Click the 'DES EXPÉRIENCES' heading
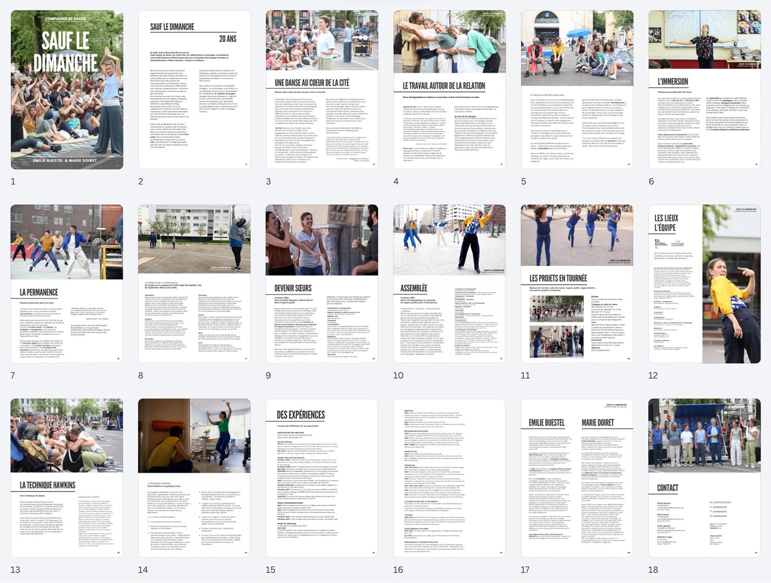Screen dimensions: 771x583 [301, 415]
